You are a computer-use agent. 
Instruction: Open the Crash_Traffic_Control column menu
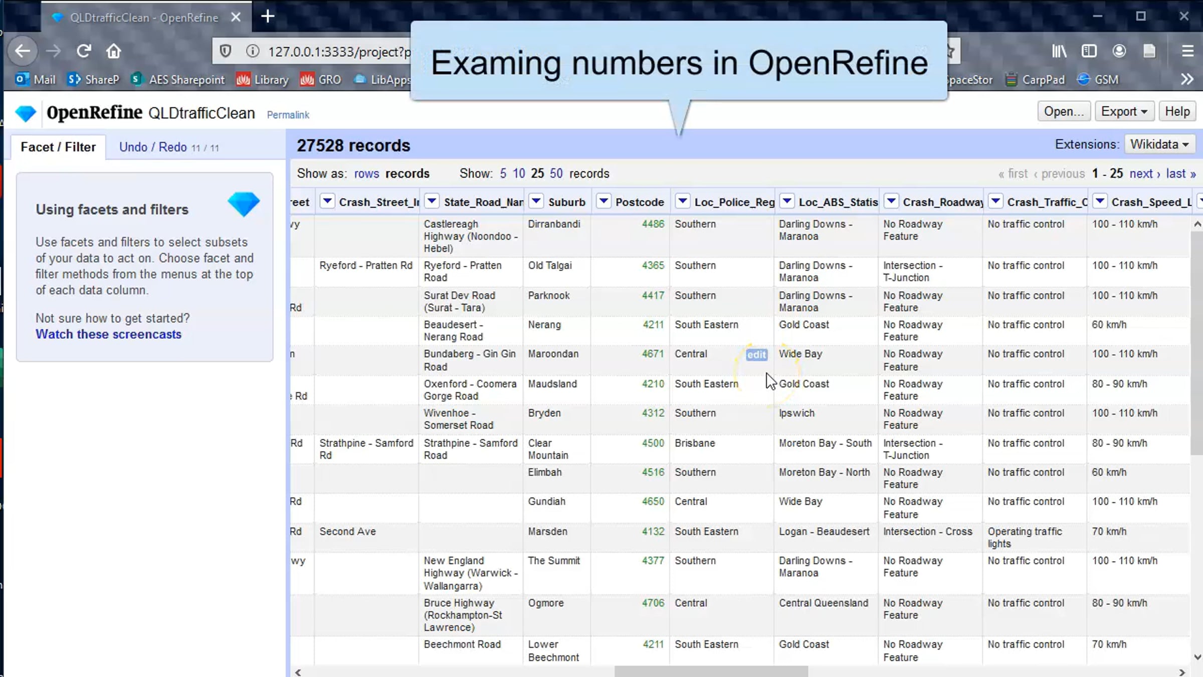tap(995, 202)
